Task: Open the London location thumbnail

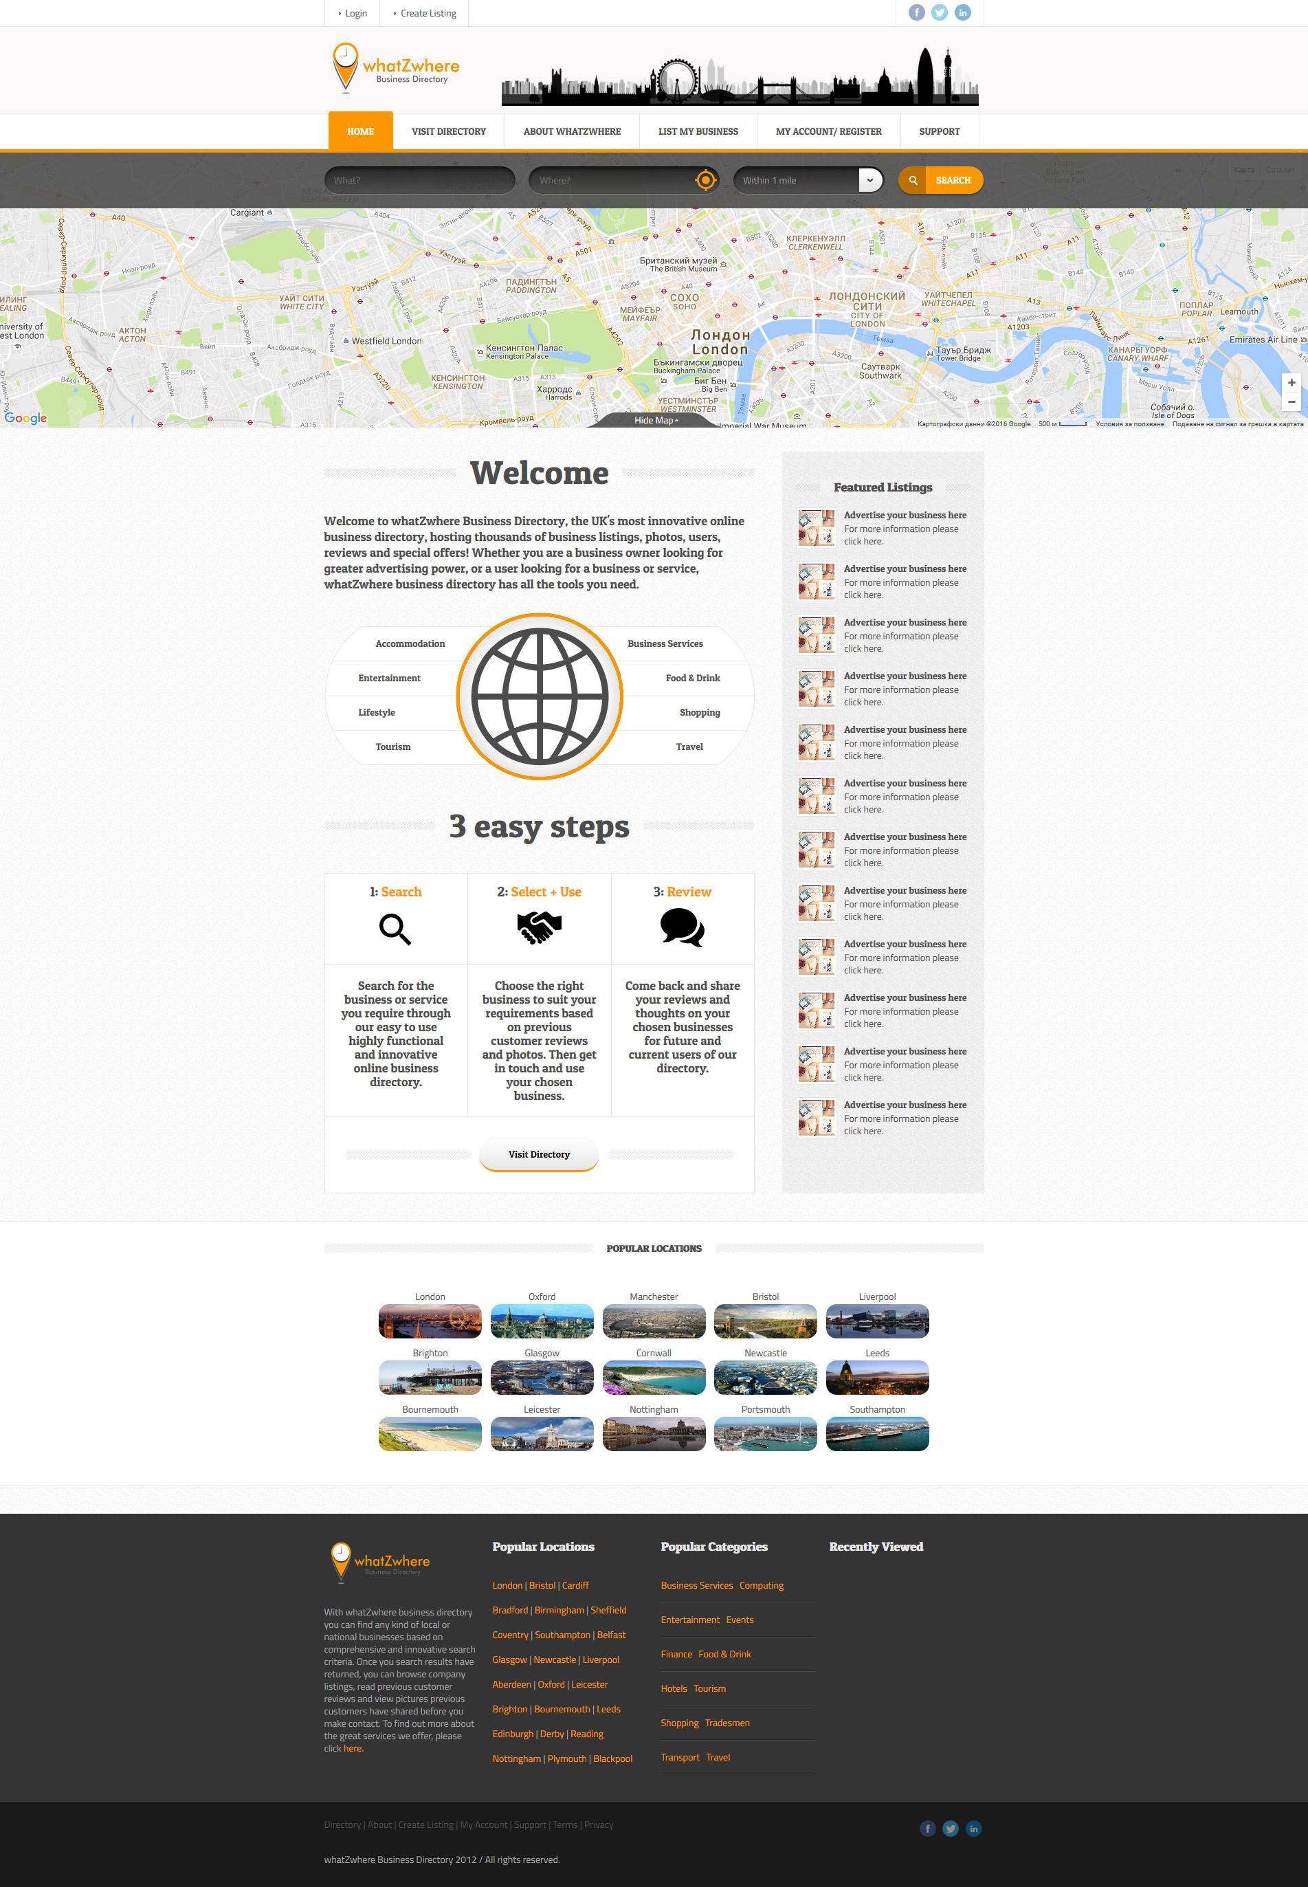Action: pyautogui.click(x=430, y=1321)
